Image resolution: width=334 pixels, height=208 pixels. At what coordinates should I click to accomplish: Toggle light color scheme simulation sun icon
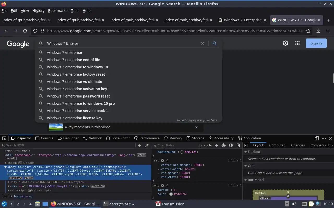pos(224,145)
